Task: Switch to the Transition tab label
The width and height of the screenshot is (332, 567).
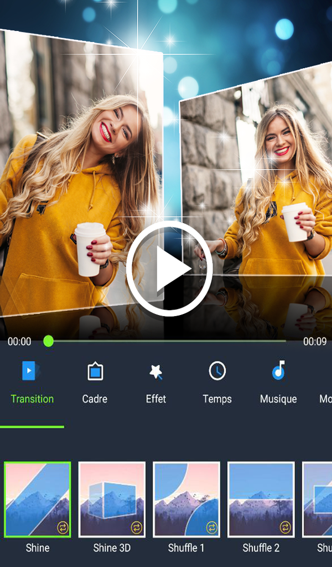Action: [x=32, y=399]
